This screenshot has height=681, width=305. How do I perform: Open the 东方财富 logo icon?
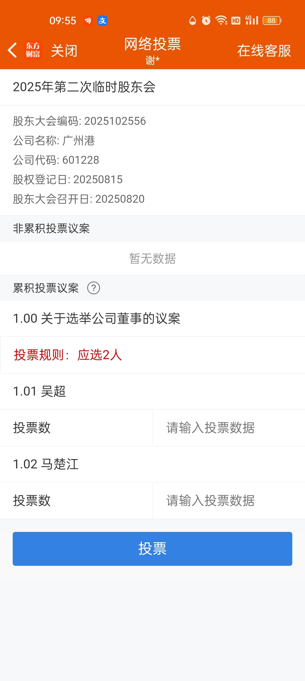(x=33, y=50)
